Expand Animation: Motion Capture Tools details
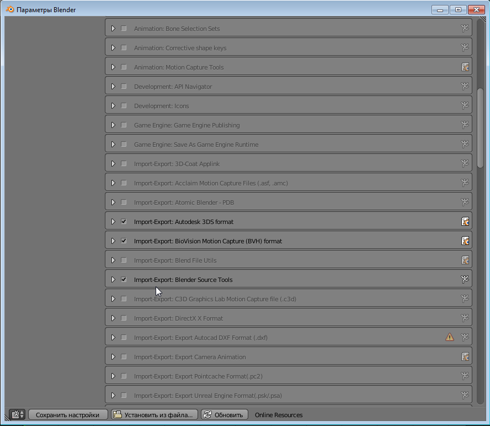Image resolution: width=490 pixels, height=426 pixels. 113,67
